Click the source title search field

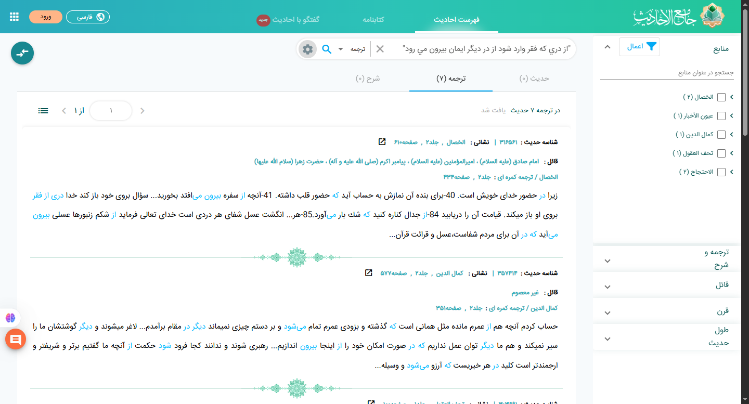point(667,73)
